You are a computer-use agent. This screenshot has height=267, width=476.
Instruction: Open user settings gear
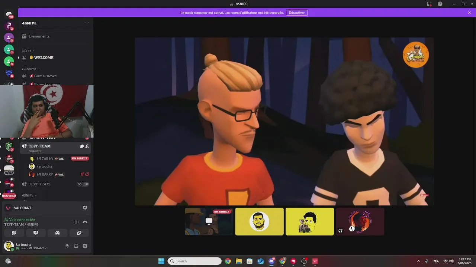coord(85,246)
